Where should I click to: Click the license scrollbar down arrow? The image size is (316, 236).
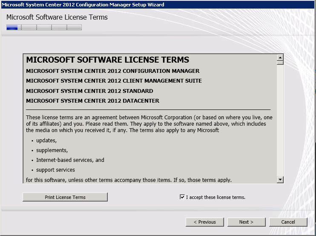point(280,179)
